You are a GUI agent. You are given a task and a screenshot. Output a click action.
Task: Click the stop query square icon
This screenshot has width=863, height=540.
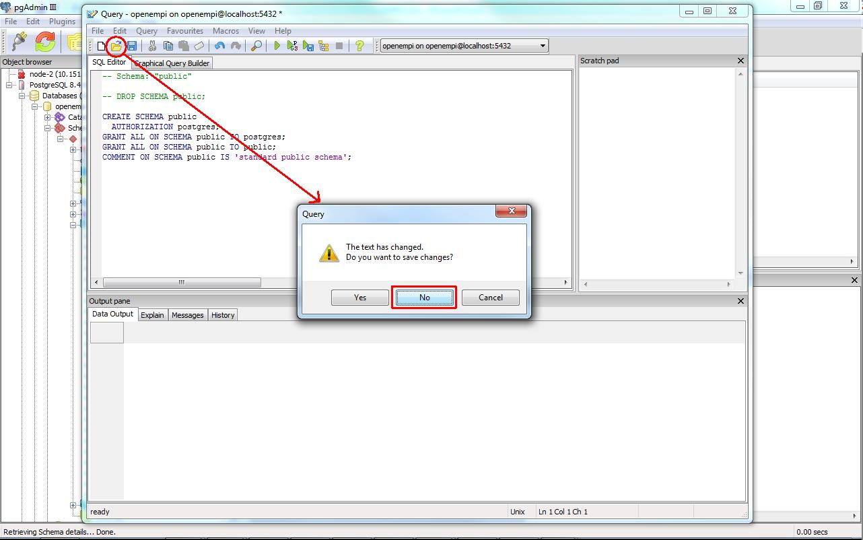coord(339,46)
